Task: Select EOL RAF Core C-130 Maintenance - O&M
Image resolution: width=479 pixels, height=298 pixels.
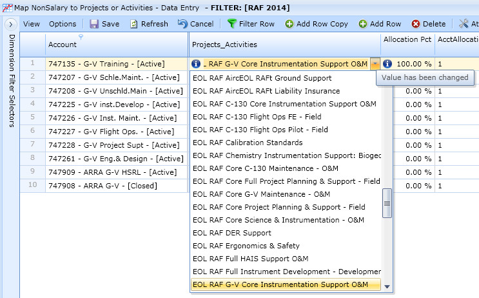Action: 286,168
